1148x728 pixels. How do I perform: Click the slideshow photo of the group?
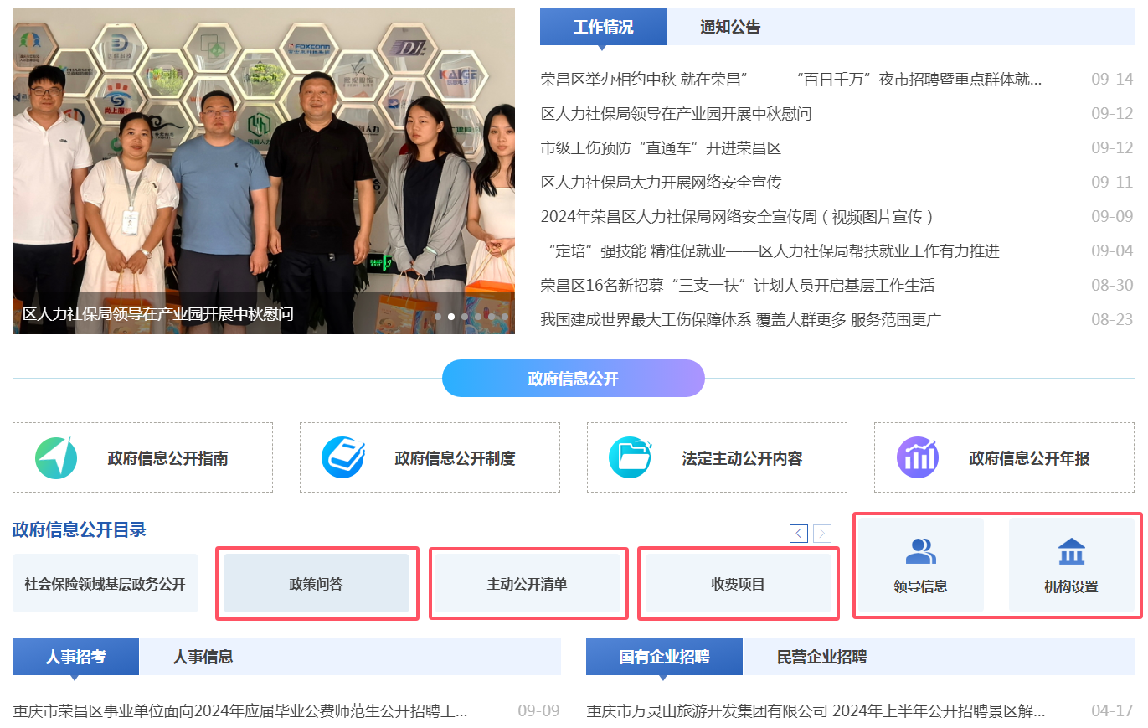click(263, 168)
